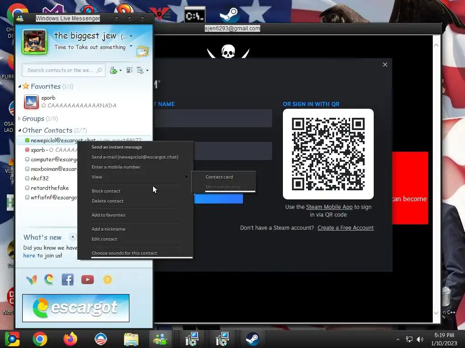This screenshot has width=465, height=348.
Task: Open Firefox from the taskbar
Action: coord(70,339)
